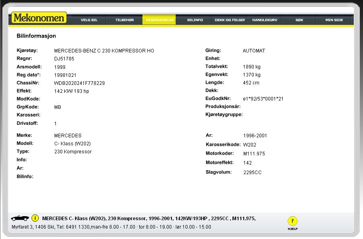
Task: Open the VELG BIL tab
Action: tap(89, 20)
